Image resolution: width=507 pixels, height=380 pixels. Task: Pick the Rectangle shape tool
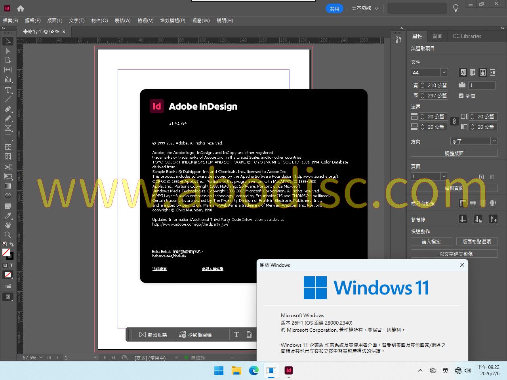click(x=8, y=137)
